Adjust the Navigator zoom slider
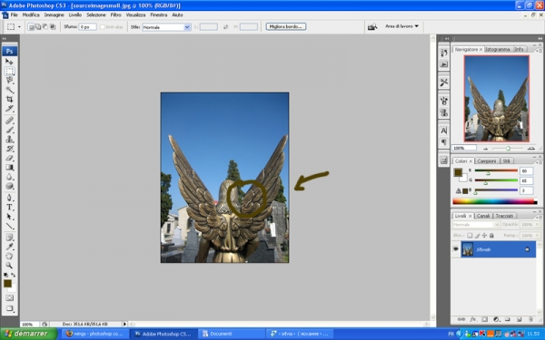Viewport: 545px width, 340px height. tap(508, 149)
